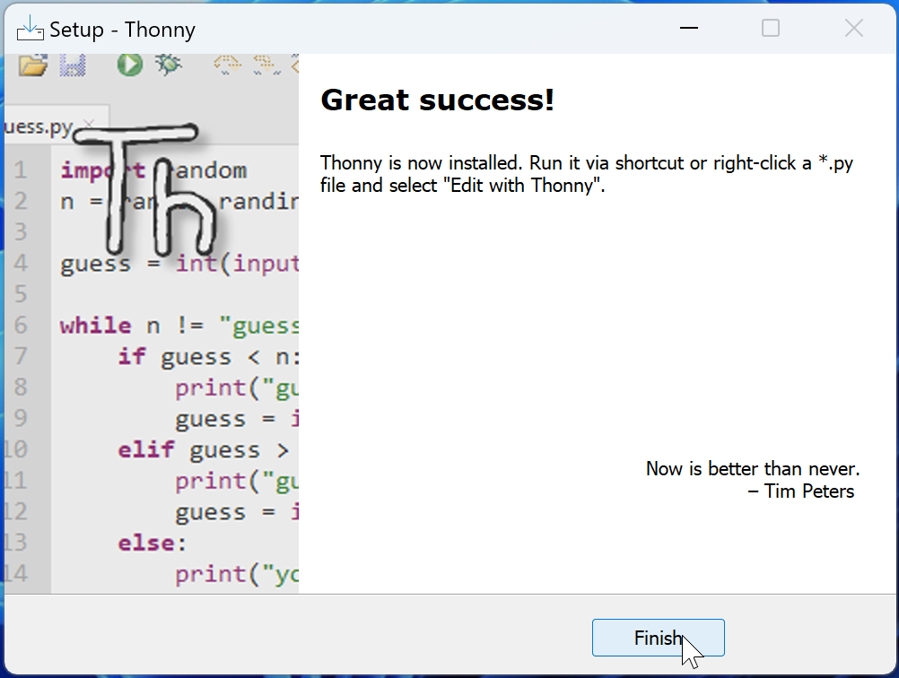Click the x on guess.py tab
This screenshot has width=899, height=678.
pos(88,123)
